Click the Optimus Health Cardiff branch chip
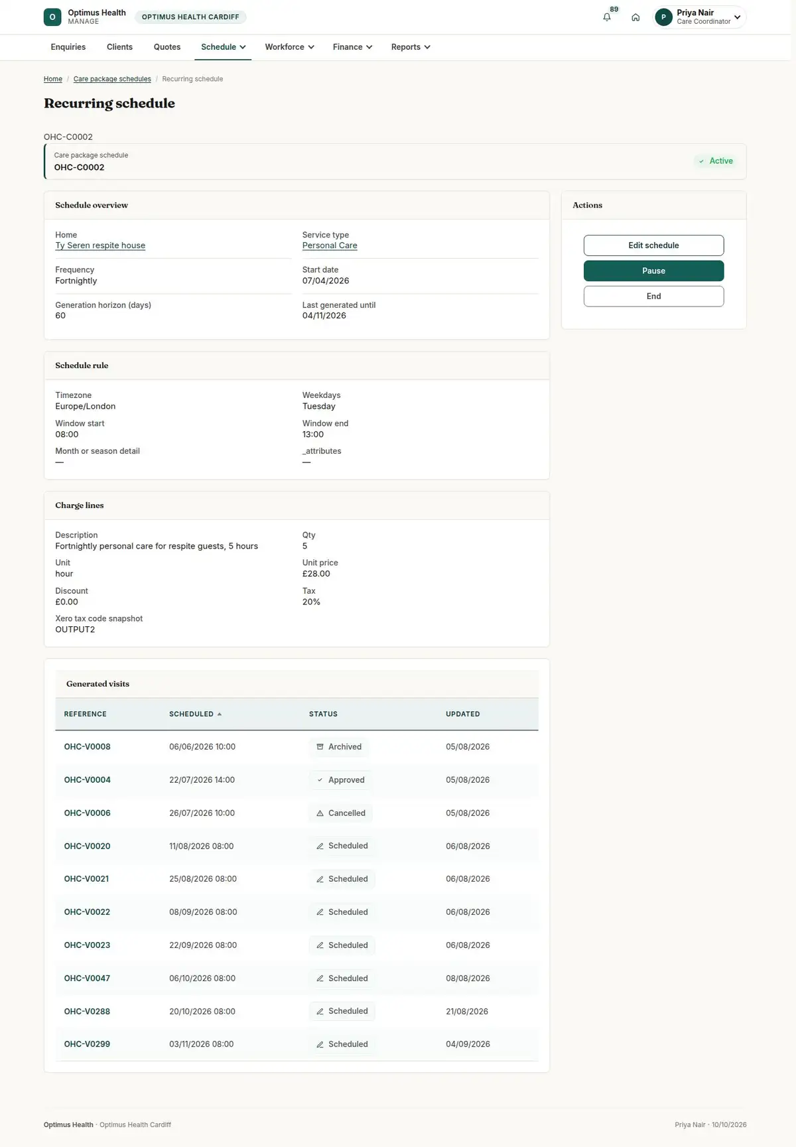This screenshot has height=1147, width=796. point(190,17)
